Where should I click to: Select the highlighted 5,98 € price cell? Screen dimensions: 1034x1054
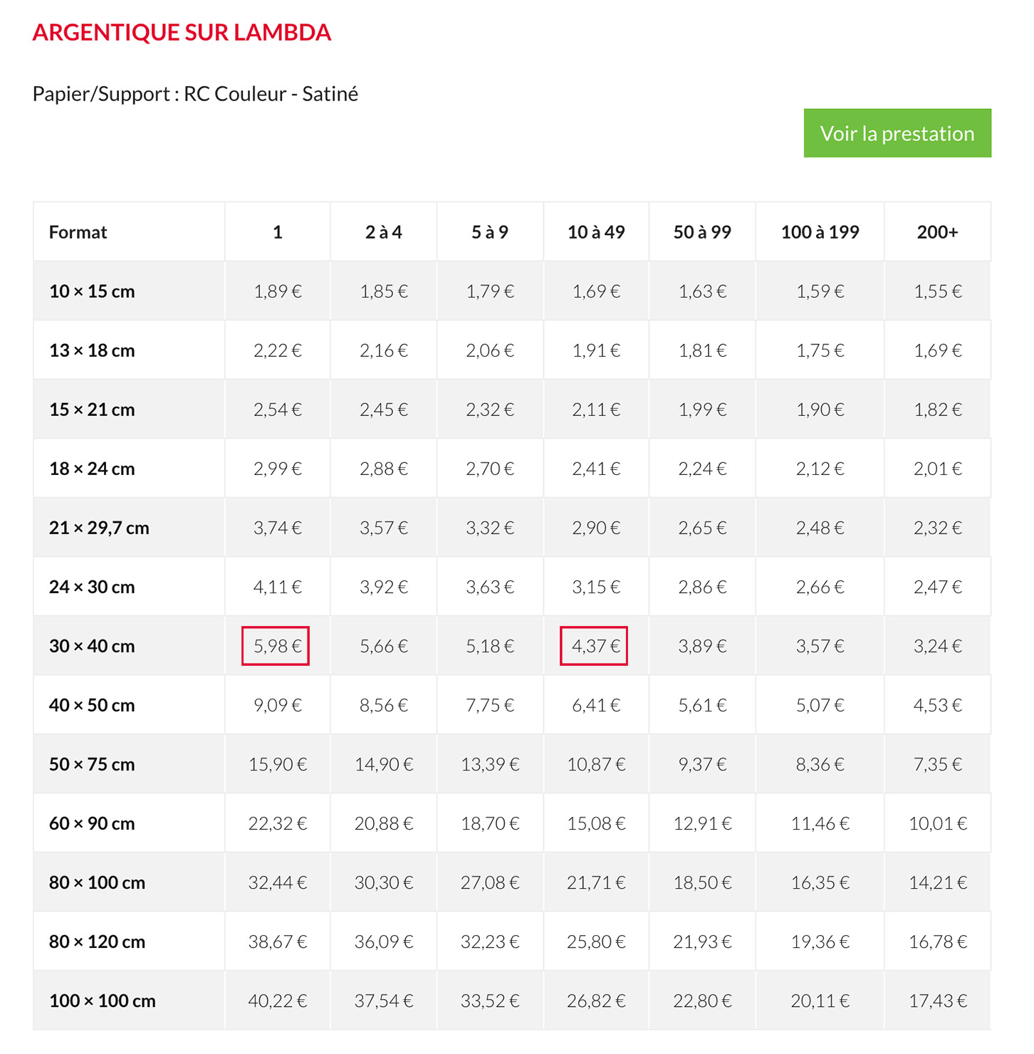pyautogui.click(x=276, y=646)
